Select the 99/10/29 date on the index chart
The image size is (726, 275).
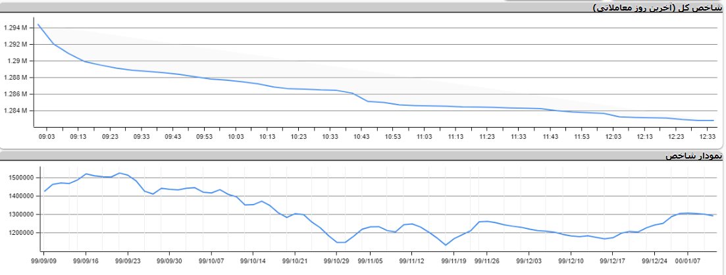[337, 261]
